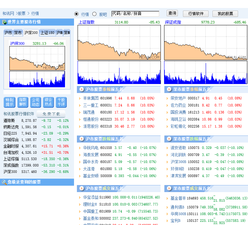Select the 行情 radio button
The image size is (248, 225).
tap(76, 14)
